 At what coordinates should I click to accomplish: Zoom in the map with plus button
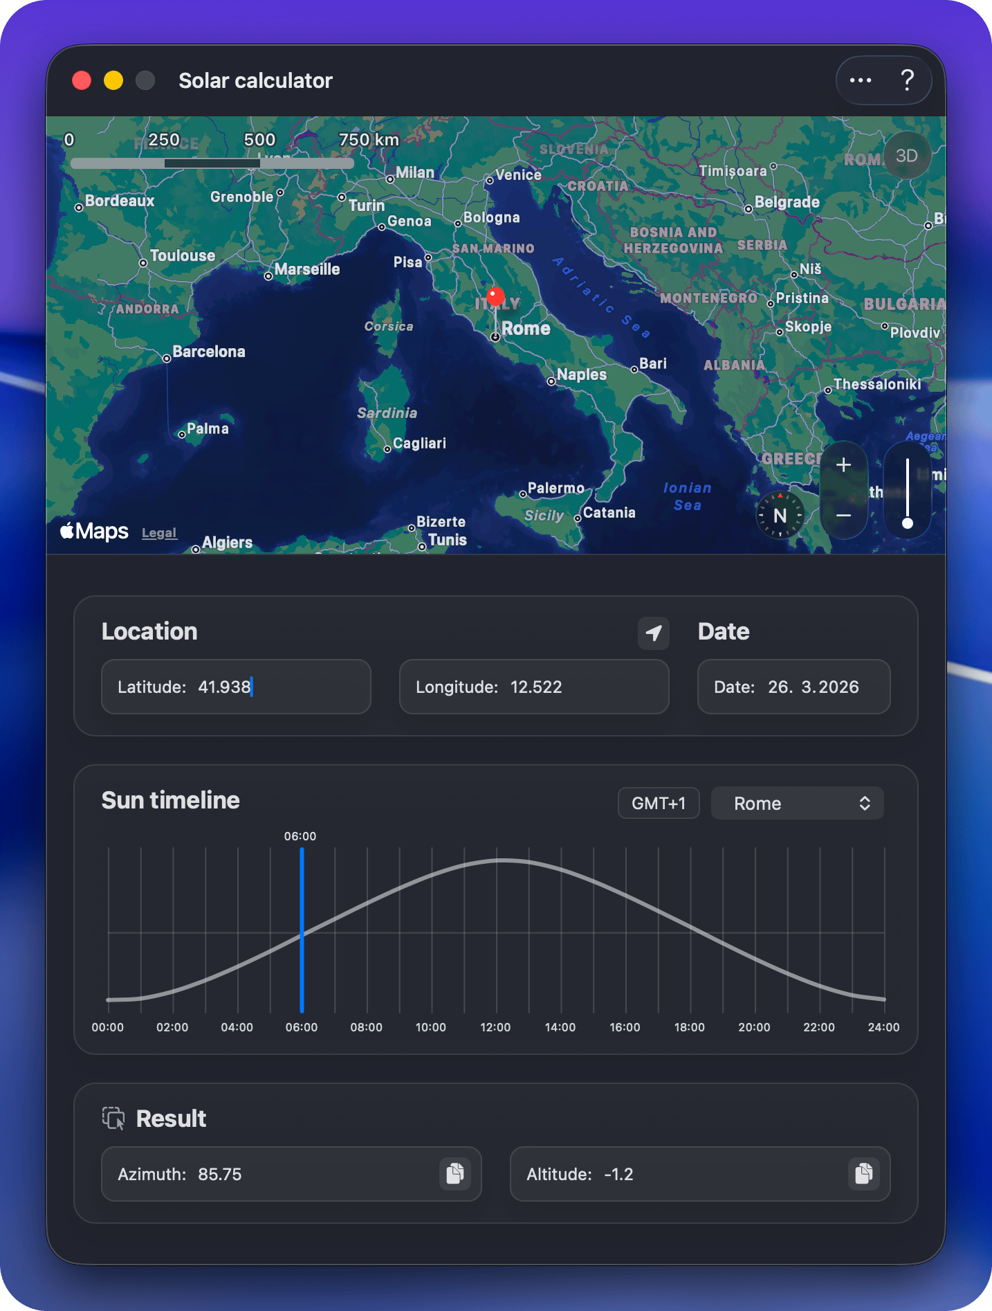(x=843, y=465)
